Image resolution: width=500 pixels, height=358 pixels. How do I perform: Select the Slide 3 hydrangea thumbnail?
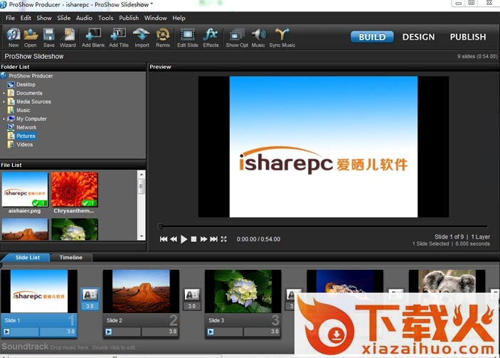click(x=243, y=291)
